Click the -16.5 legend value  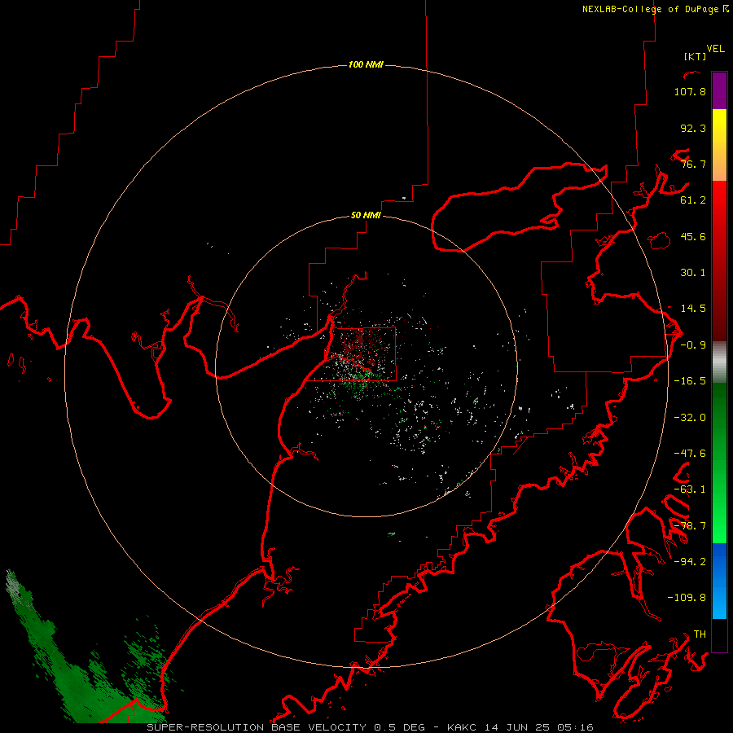pos(690,381)
